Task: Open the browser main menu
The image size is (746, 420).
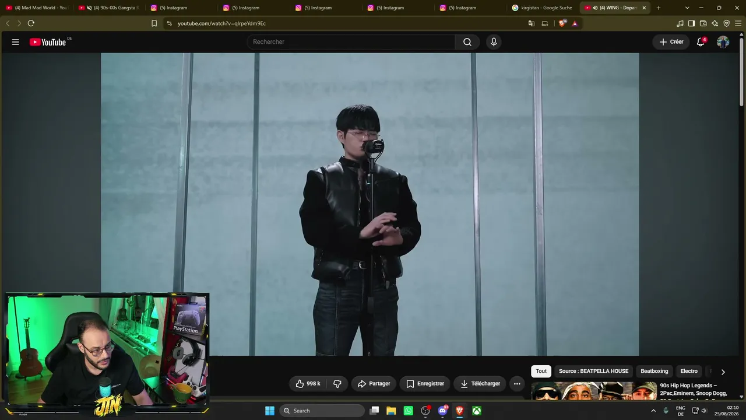Action: (x=738, y=23)
